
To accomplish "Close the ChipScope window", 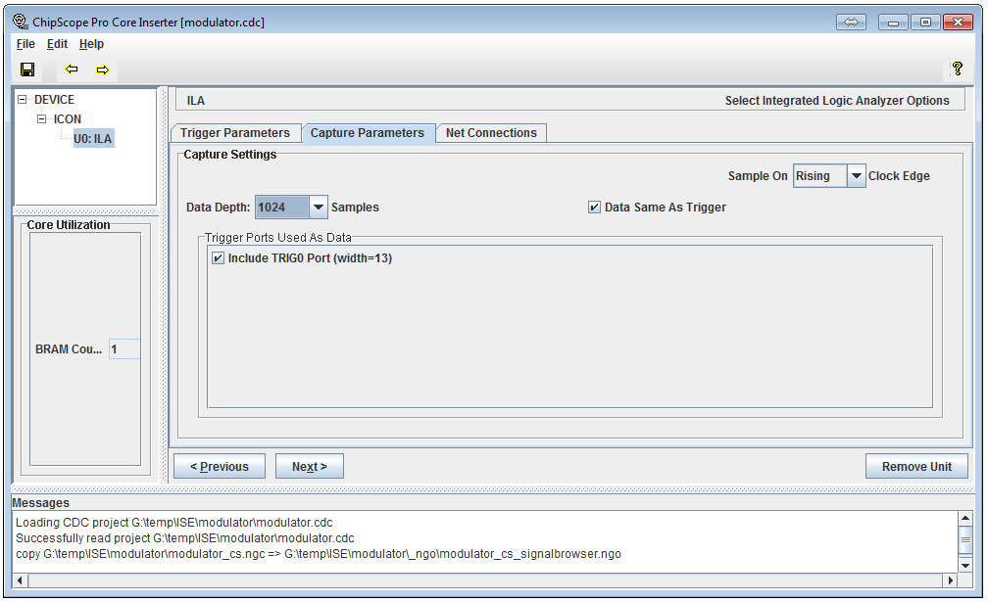I will point(958,22).
